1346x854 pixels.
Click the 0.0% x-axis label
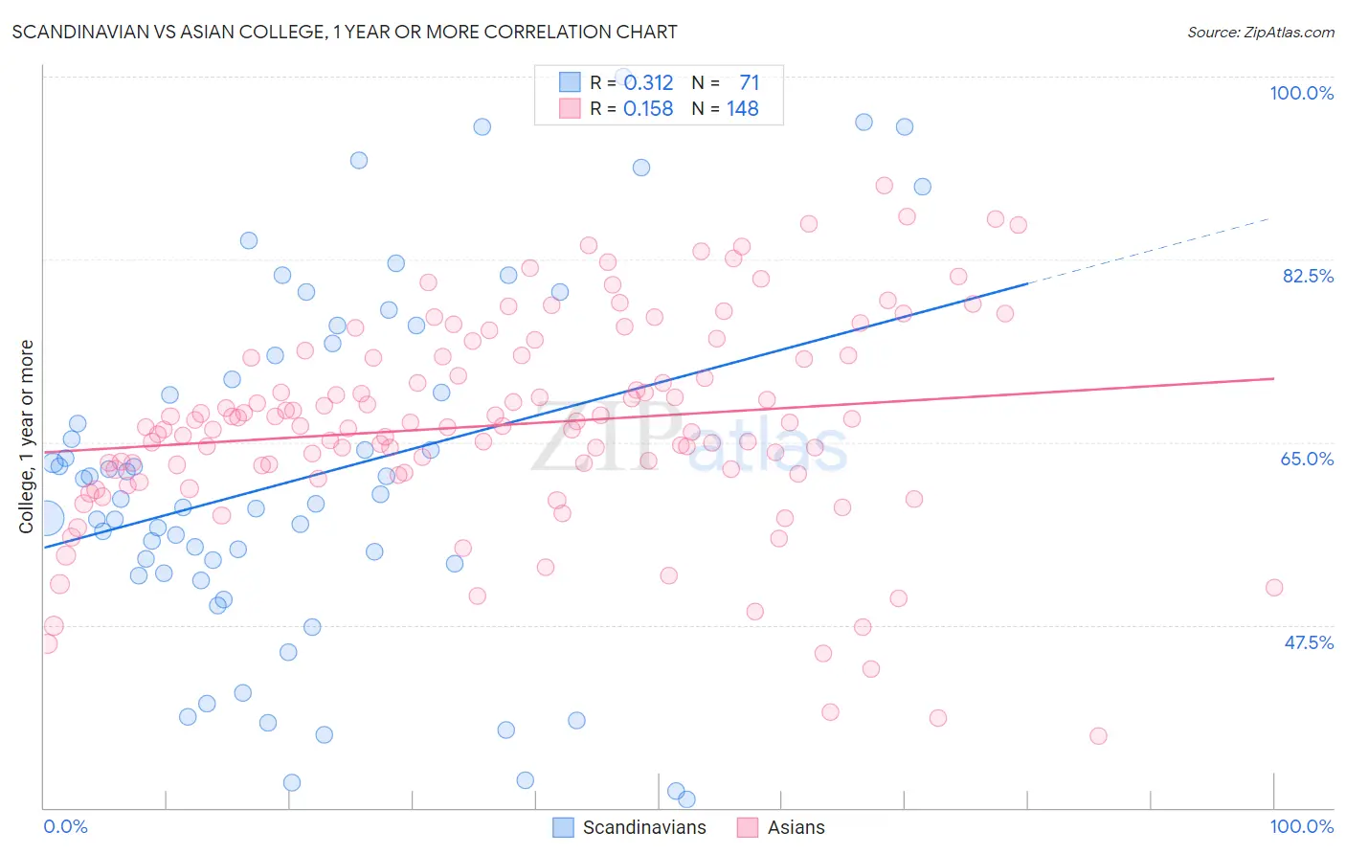[x=65, y=826]
